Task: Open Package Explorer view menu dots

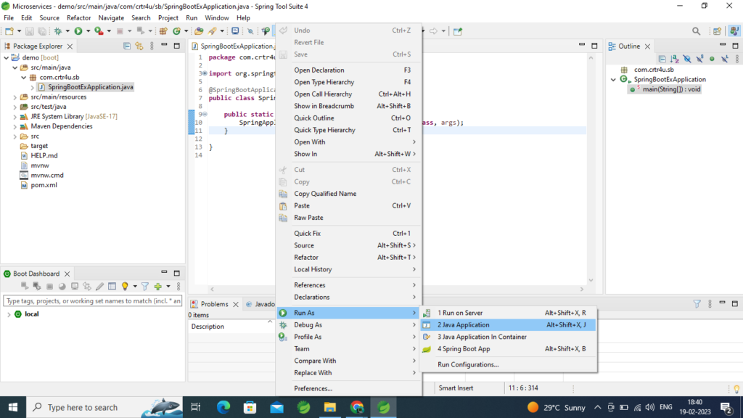Action: pos(152,46)
